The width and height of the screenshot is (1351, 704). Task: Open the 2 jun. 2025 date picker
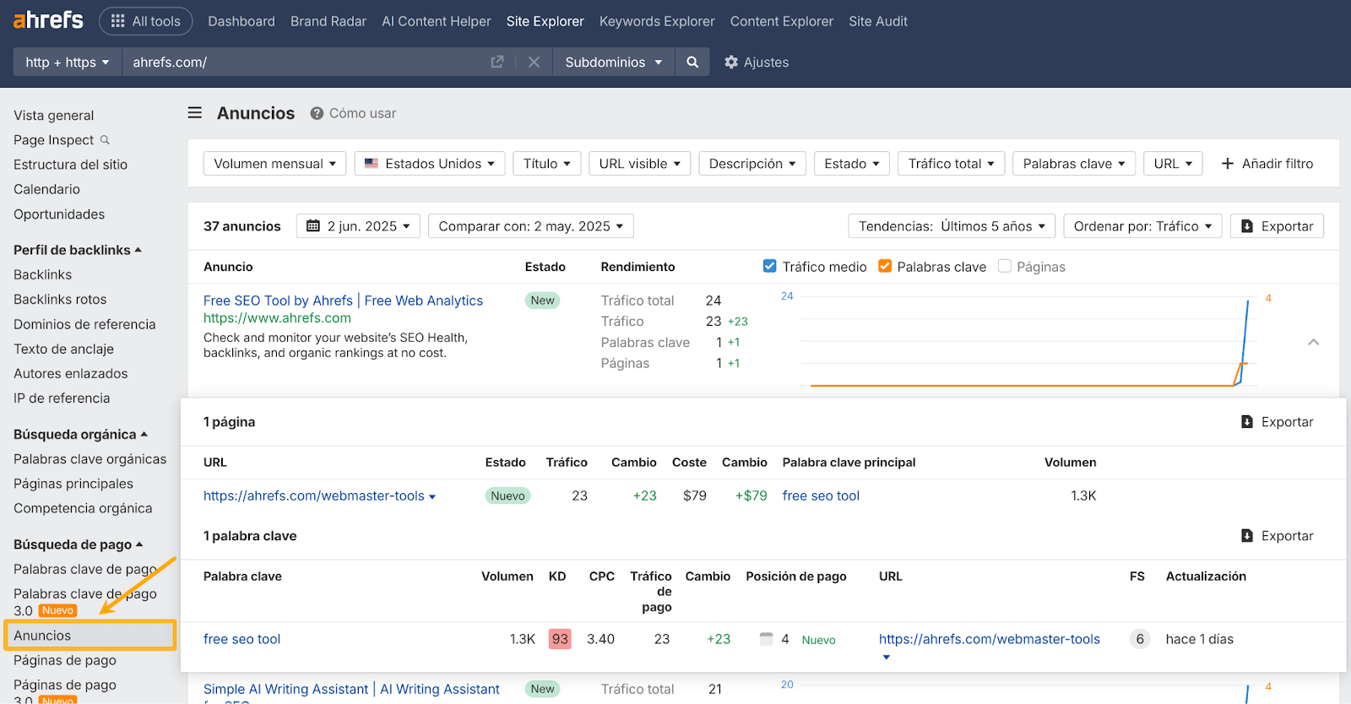pyautogui.click(x=358, y=226)
